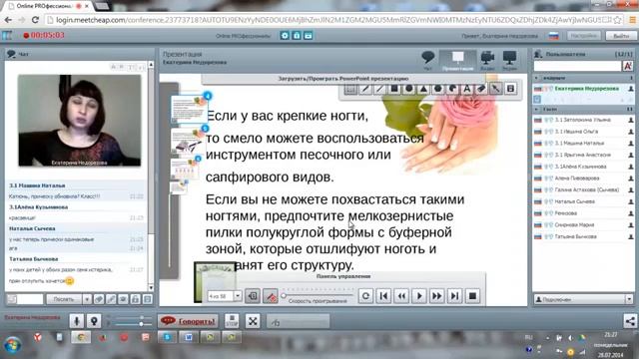
Task: Open the Подключен status dropdown
Action: point(629,299)
